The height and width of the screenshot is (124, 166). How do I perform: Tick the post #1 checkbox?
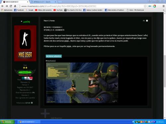[147, 21]
